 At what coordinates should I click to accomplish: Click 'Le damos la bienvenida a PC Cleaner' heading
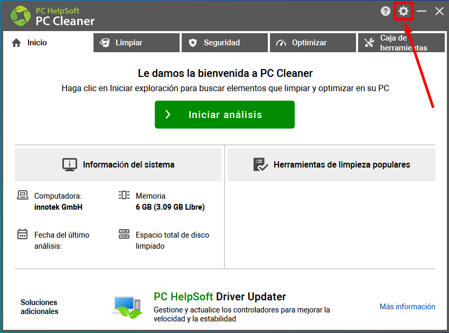click(225, 73)
